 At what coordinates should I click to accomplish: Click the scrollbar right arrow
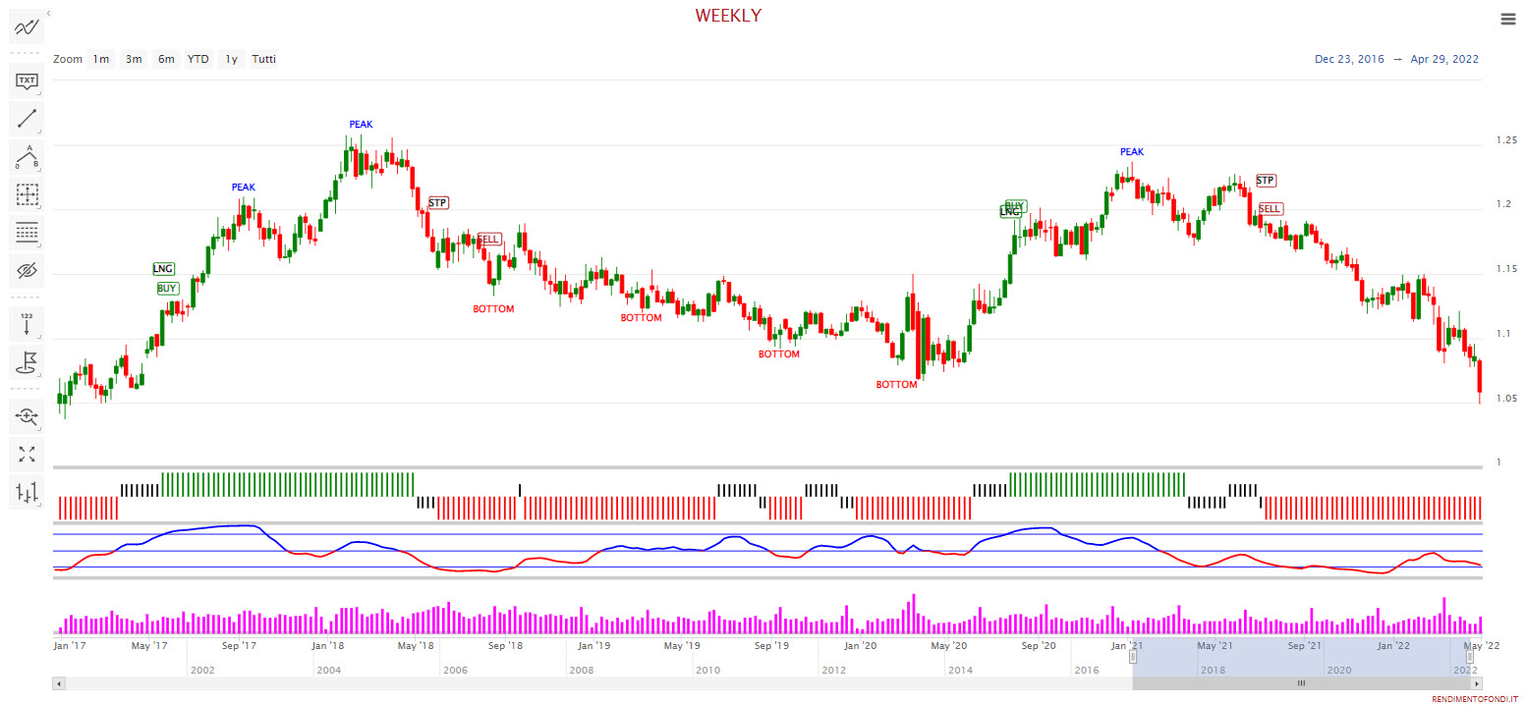1477,682
